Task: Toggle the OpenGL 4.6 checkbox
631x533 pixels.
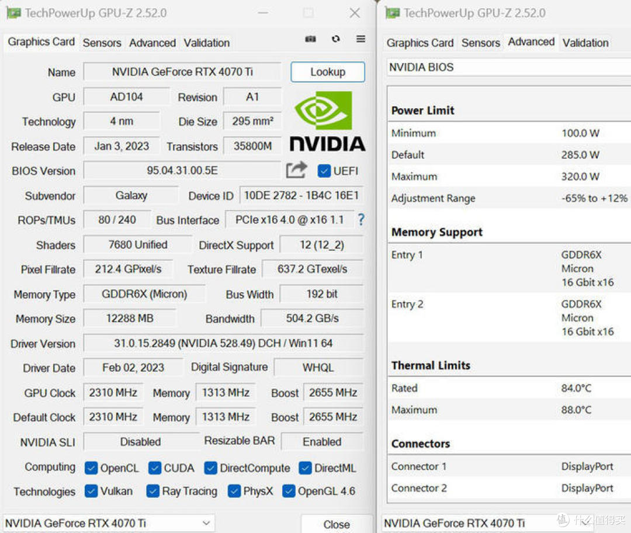Action: (x=289, y=491)
